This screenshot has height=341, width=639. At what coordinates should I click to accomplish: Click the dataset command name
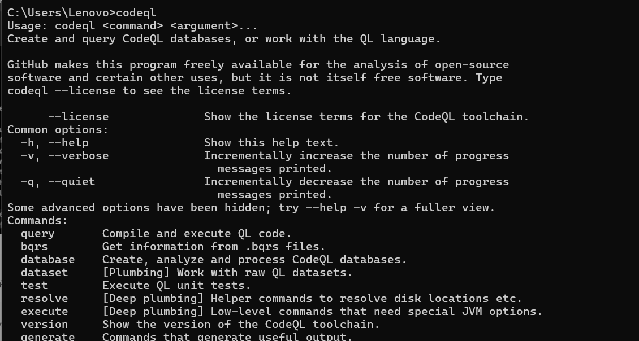point(44,273)
